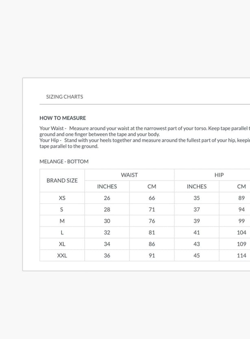Click the WAIST column header
The height and width of the screenshot is (339, 250).
coord(129,175)
